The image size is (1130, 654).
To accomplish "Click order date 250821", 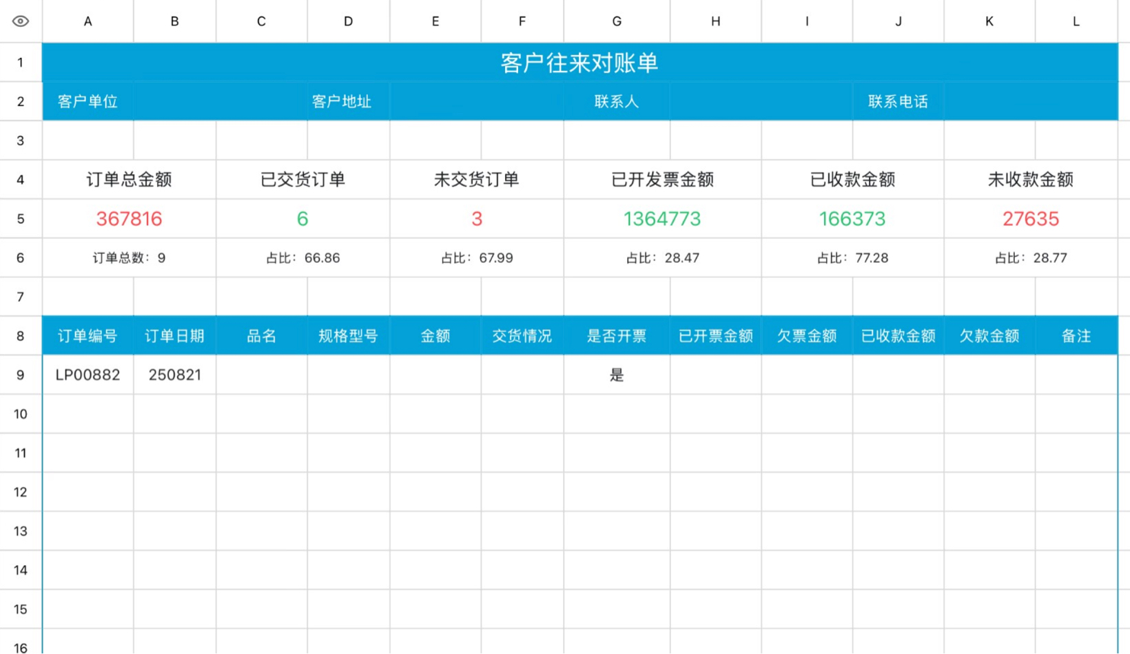I will pyautogui.click(x=175, y=375).
